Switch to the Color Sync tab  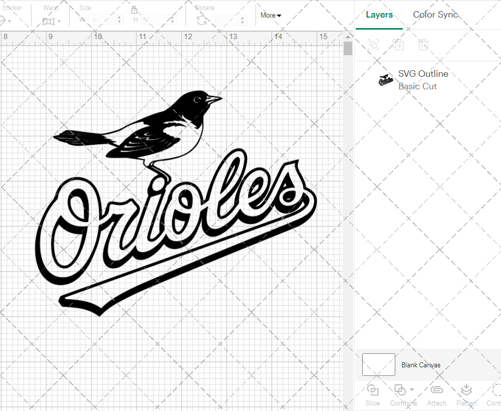(x=435, y=15)
